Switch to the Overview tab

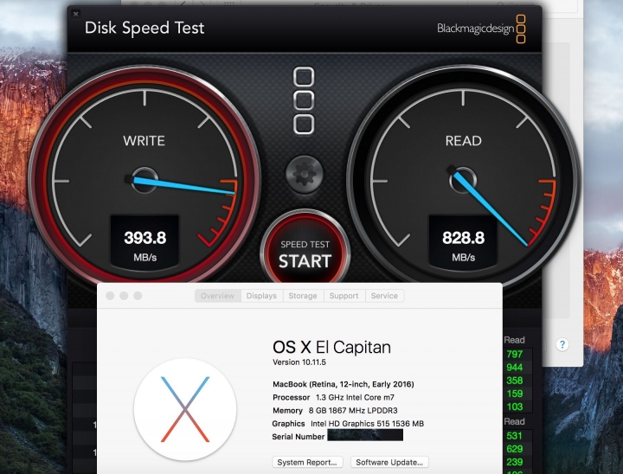pyautogui.click(x=218, y=296)
